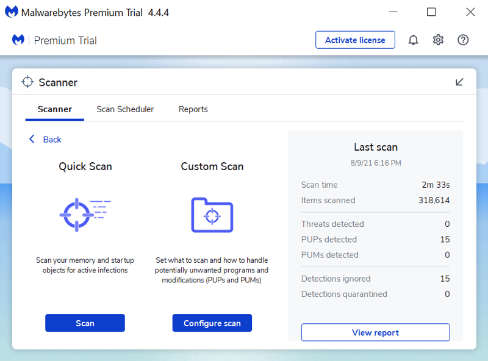Click the Custom Scan folder icon
The height and width of the screenshot is (361, 488).
[x=212, y=215]
